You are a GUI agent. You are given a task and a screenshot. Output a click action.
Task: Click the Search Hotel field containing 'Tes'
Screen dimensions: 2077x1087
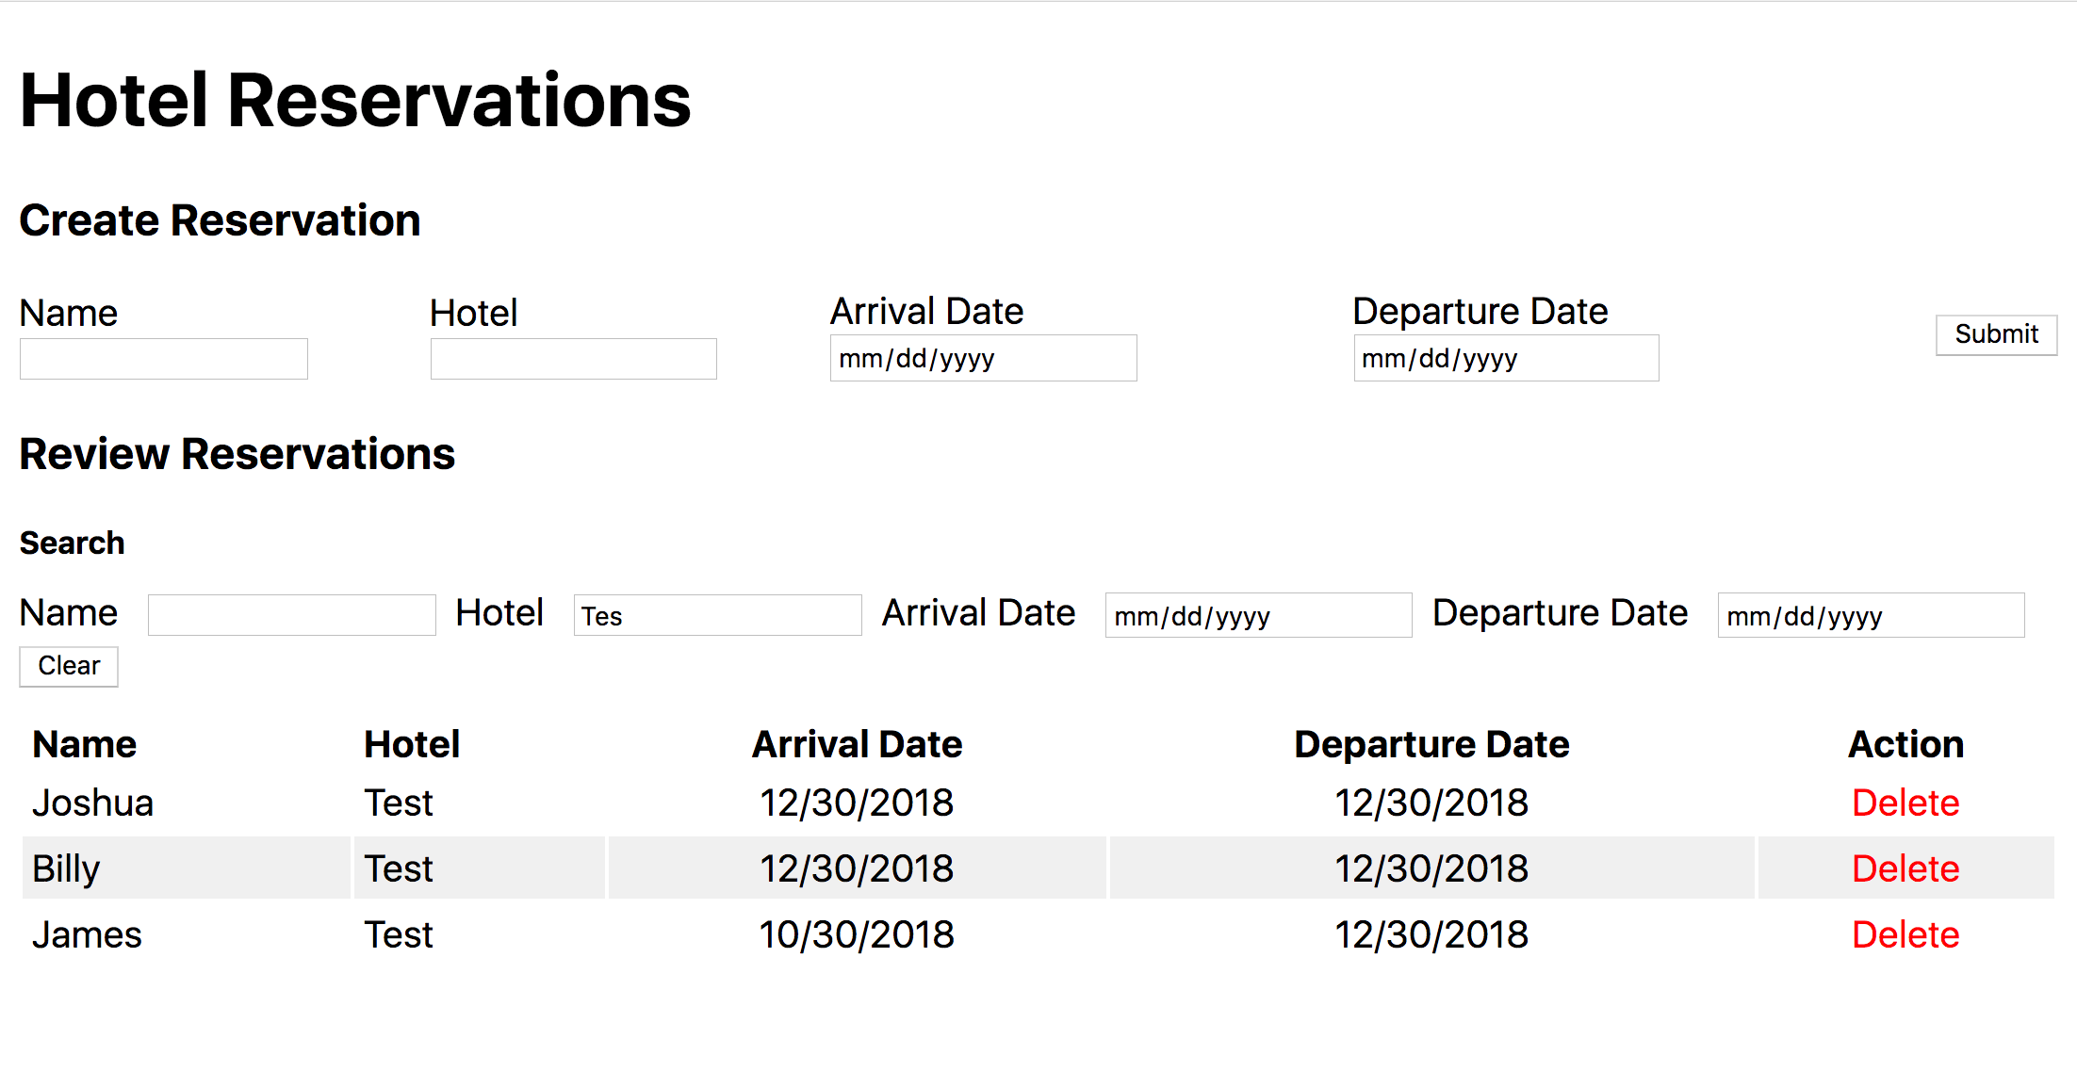(717, 615)
